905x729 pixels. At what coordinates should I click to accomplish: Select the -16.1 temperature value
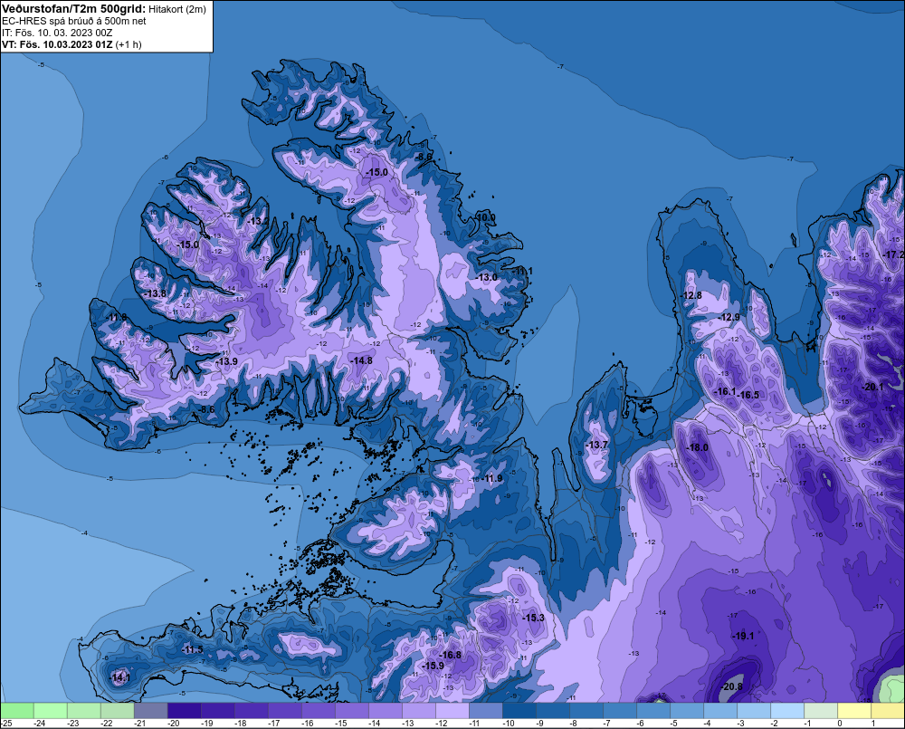725,391
